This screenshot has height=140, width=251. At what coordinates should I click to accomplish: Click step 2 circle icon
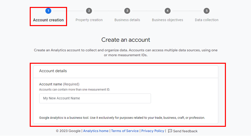click(89, 11)
